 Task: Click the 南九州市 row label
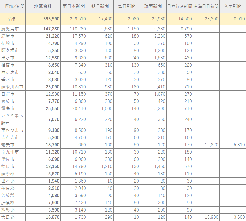tap(10, 152)
